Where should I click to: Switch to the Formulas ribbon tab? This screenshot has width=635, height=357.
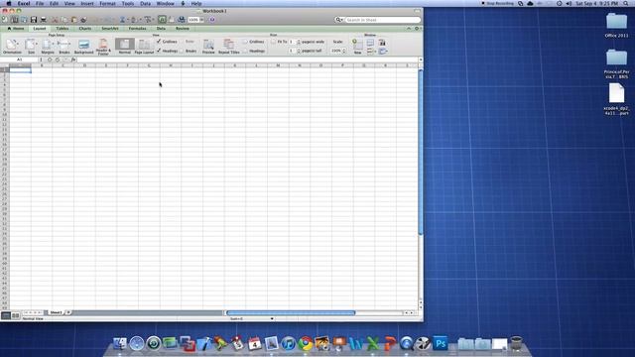(137, 29)
